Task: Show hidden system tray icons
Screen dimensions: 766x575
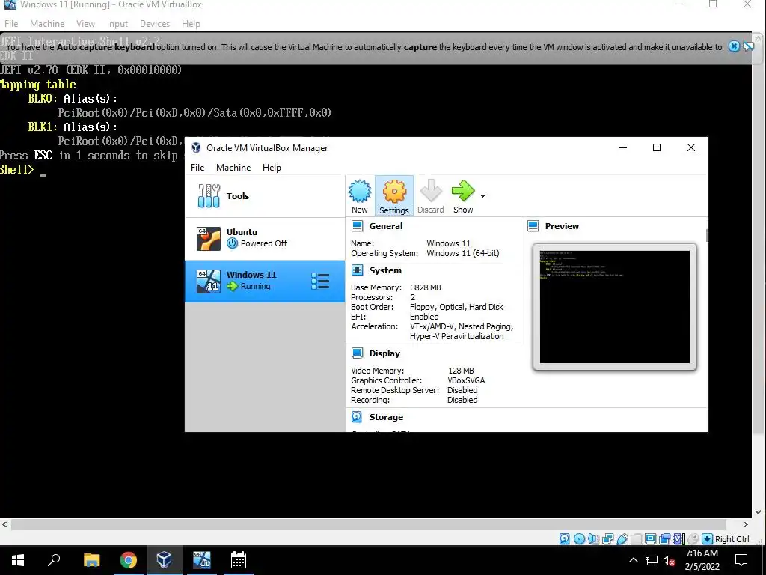Action: [x=633, y=560]
